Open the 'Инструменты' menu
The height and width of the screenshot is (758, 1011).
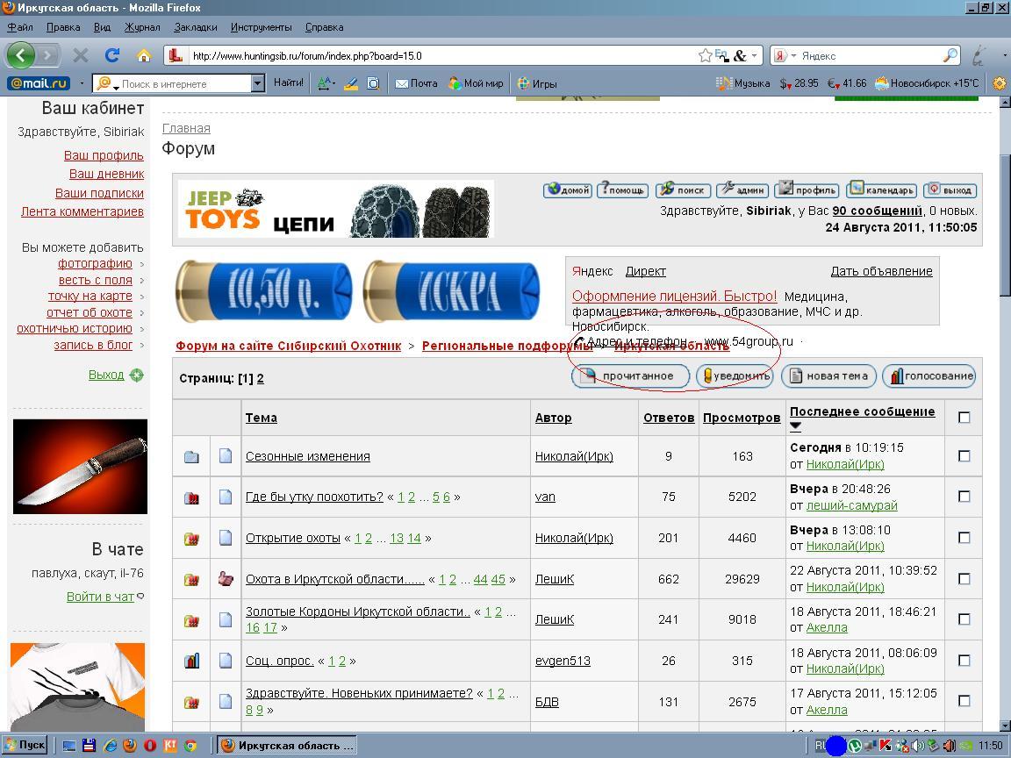[261, 27]
